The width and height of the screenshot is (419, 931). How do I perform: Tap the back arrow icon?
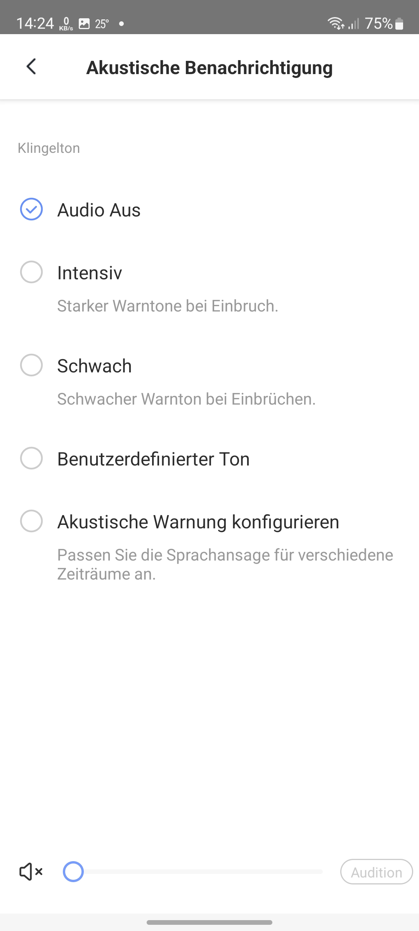coord(31,67)
